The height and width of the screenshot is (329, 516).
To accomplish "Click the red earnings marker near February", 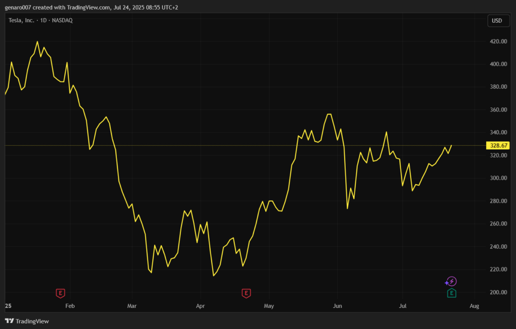I will click(60, 293).
